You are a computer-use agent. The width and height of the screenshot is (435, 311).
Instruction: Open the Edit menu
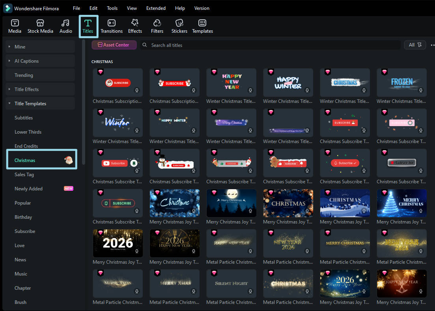pyautogui.click(x=93, y=8)
